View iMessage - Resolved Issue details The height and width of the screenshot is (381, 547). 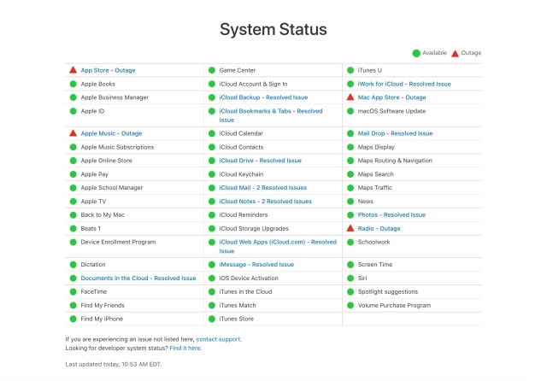pos(250,265)
